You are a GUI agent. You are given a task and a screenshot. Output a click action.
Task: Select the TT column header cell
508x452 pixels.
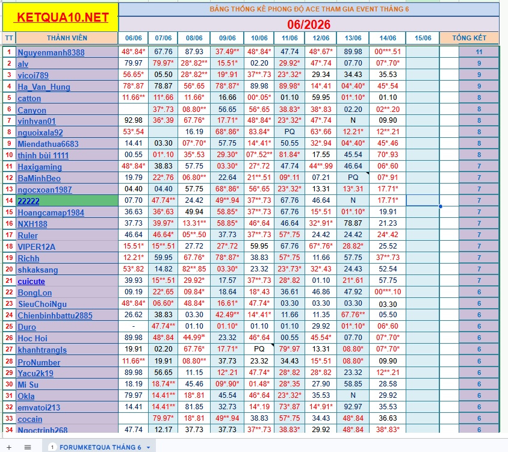[9, 38]
